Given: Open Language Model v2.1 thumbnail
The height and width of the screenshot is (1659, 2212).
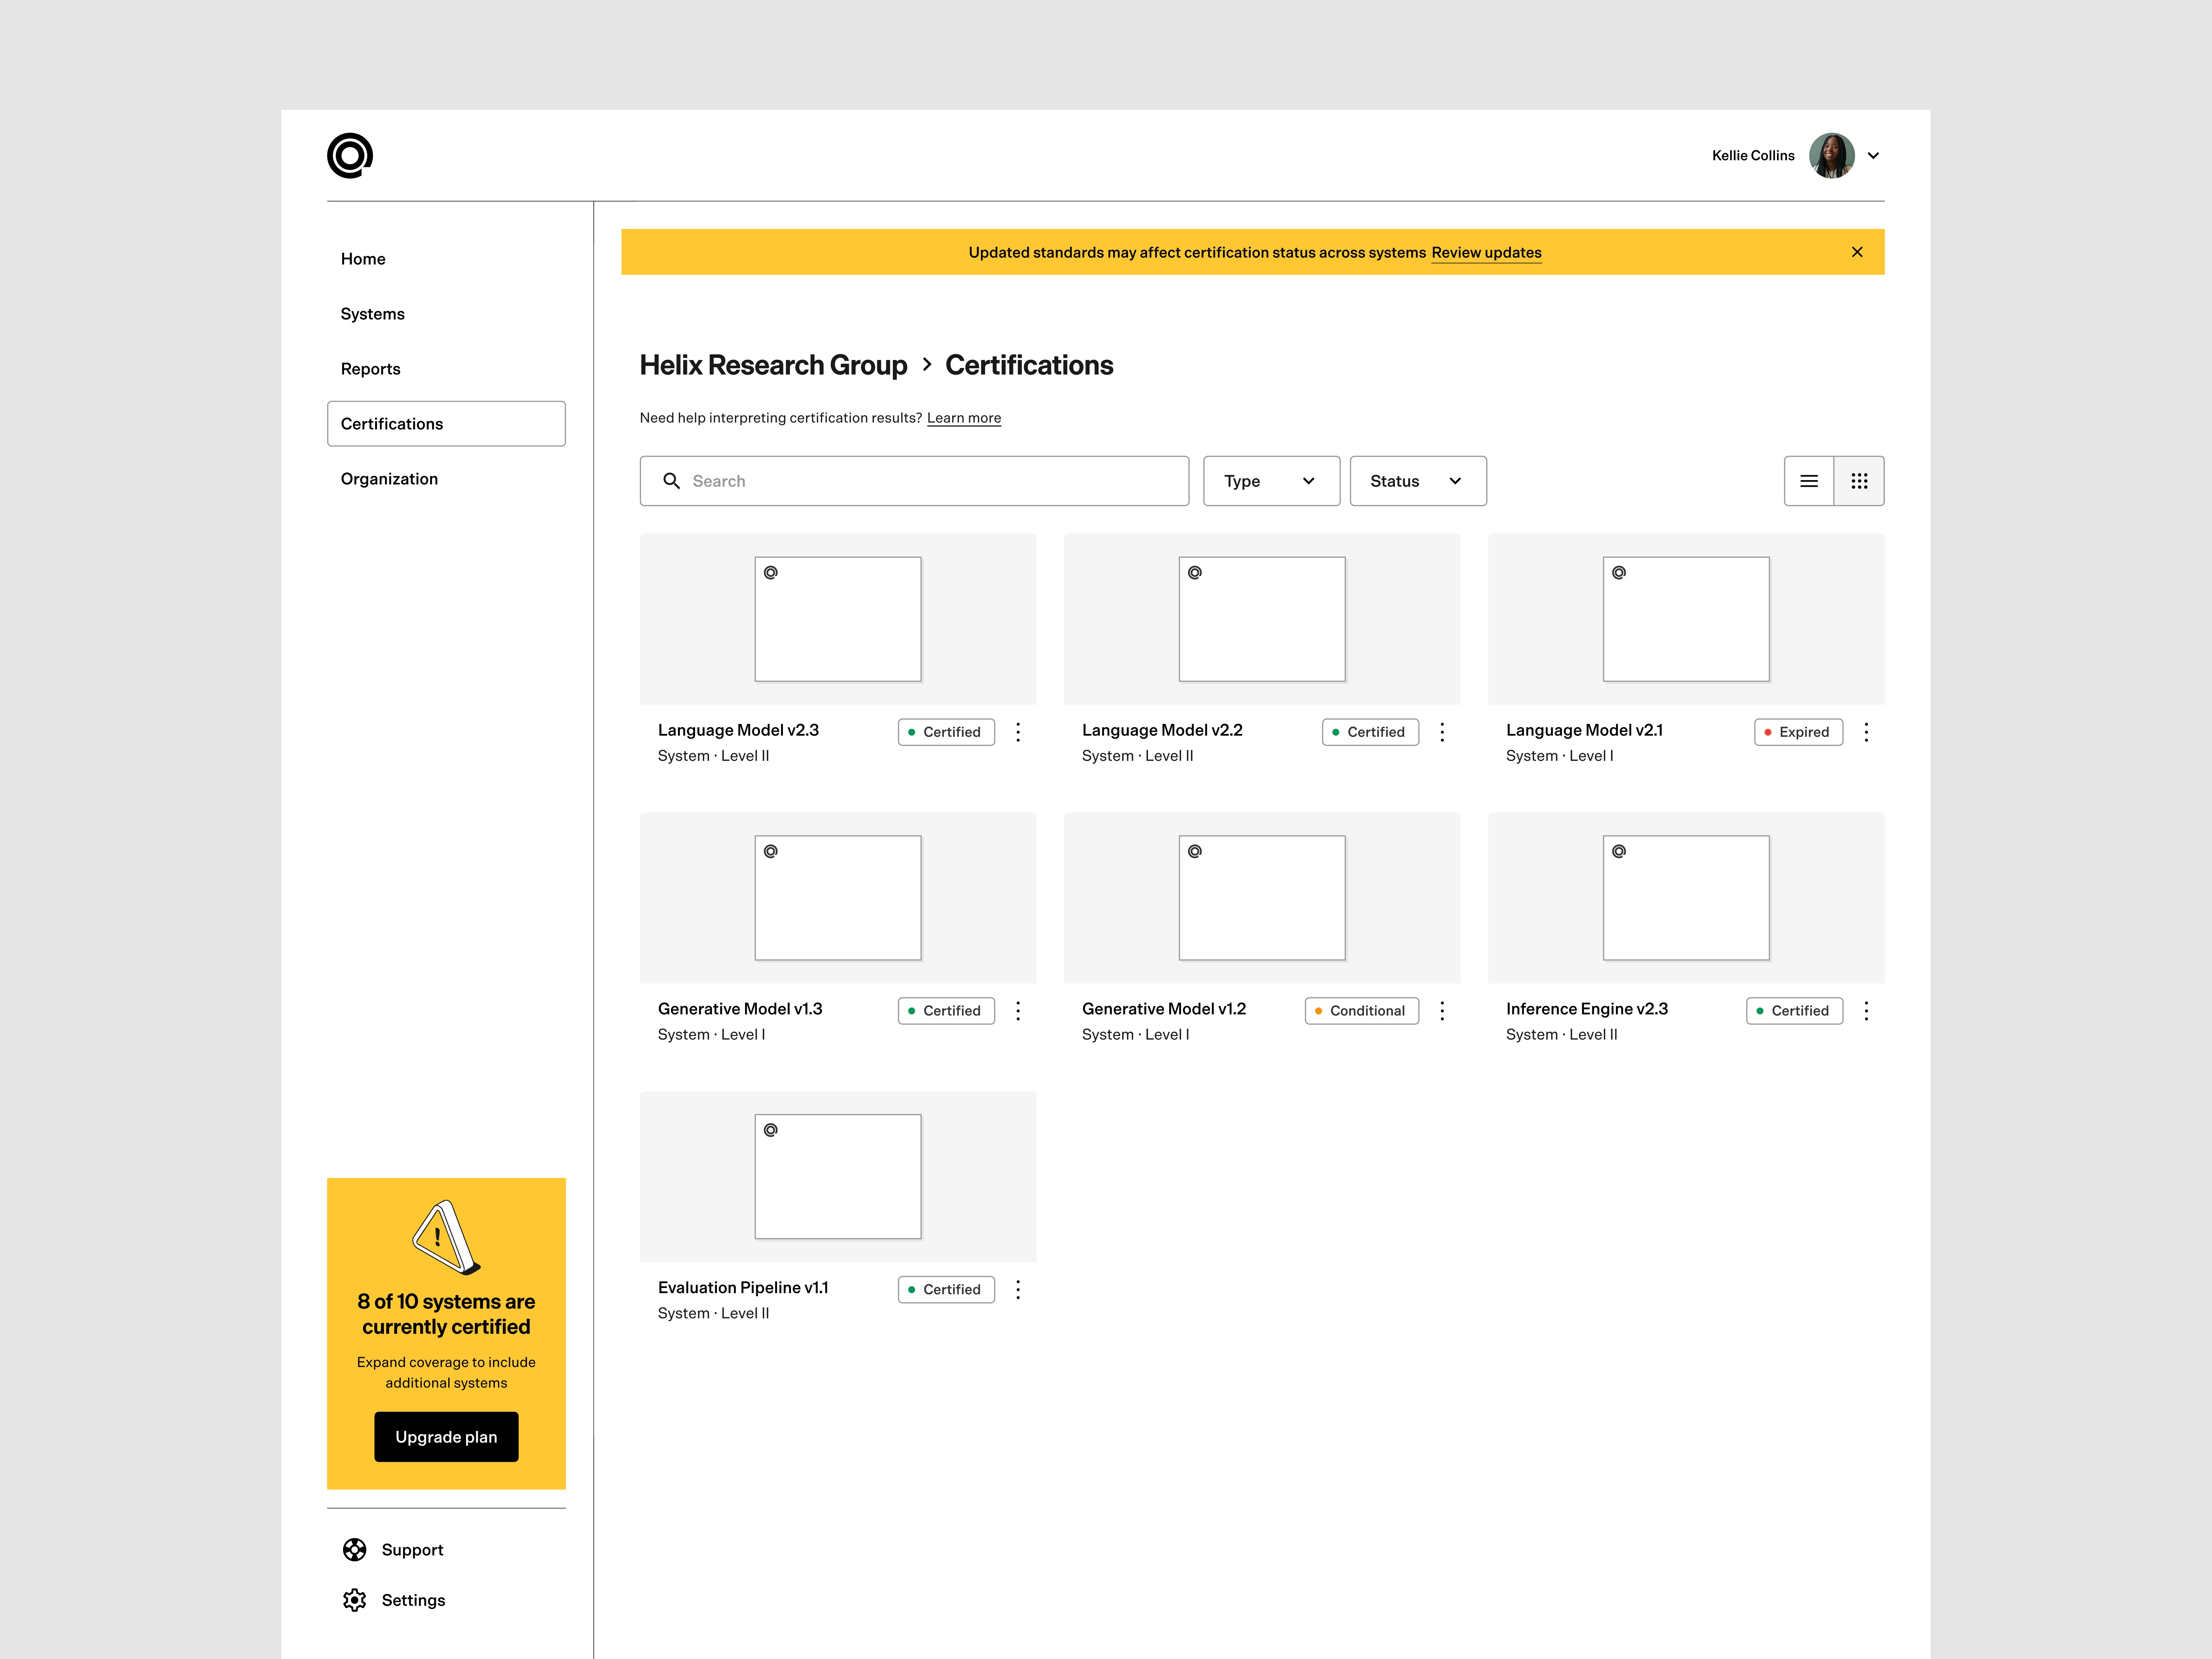Looking at the screenshot, I should tap(1686, 619).
